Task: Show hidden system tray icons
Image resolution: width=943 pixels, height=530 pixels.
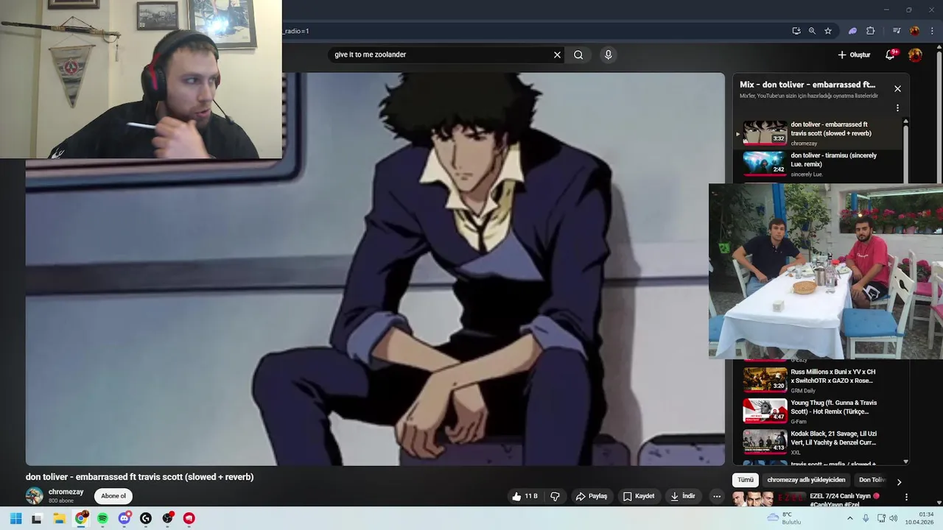Action: (x=849, y=518)
